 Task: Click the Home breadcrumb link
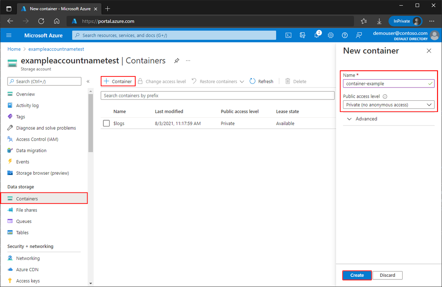coord(14,49)
